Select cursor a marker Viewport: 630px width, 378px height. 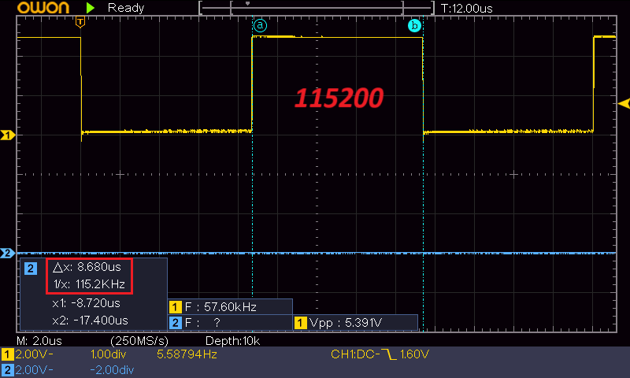point(260,26)
